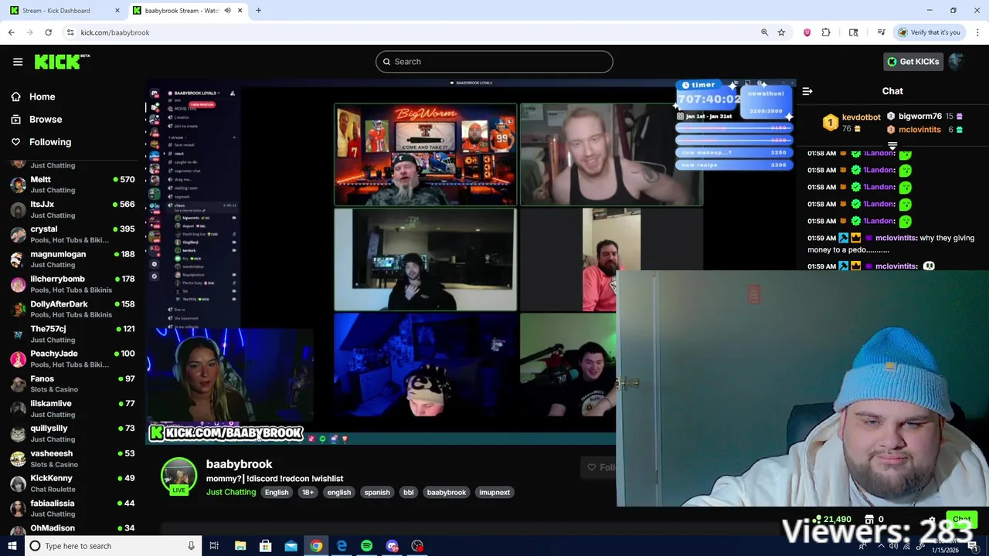Collapse the chat panel using arrow icon
Image resolution: width=989 pixels, height=556 pixels.
point(807,91)
